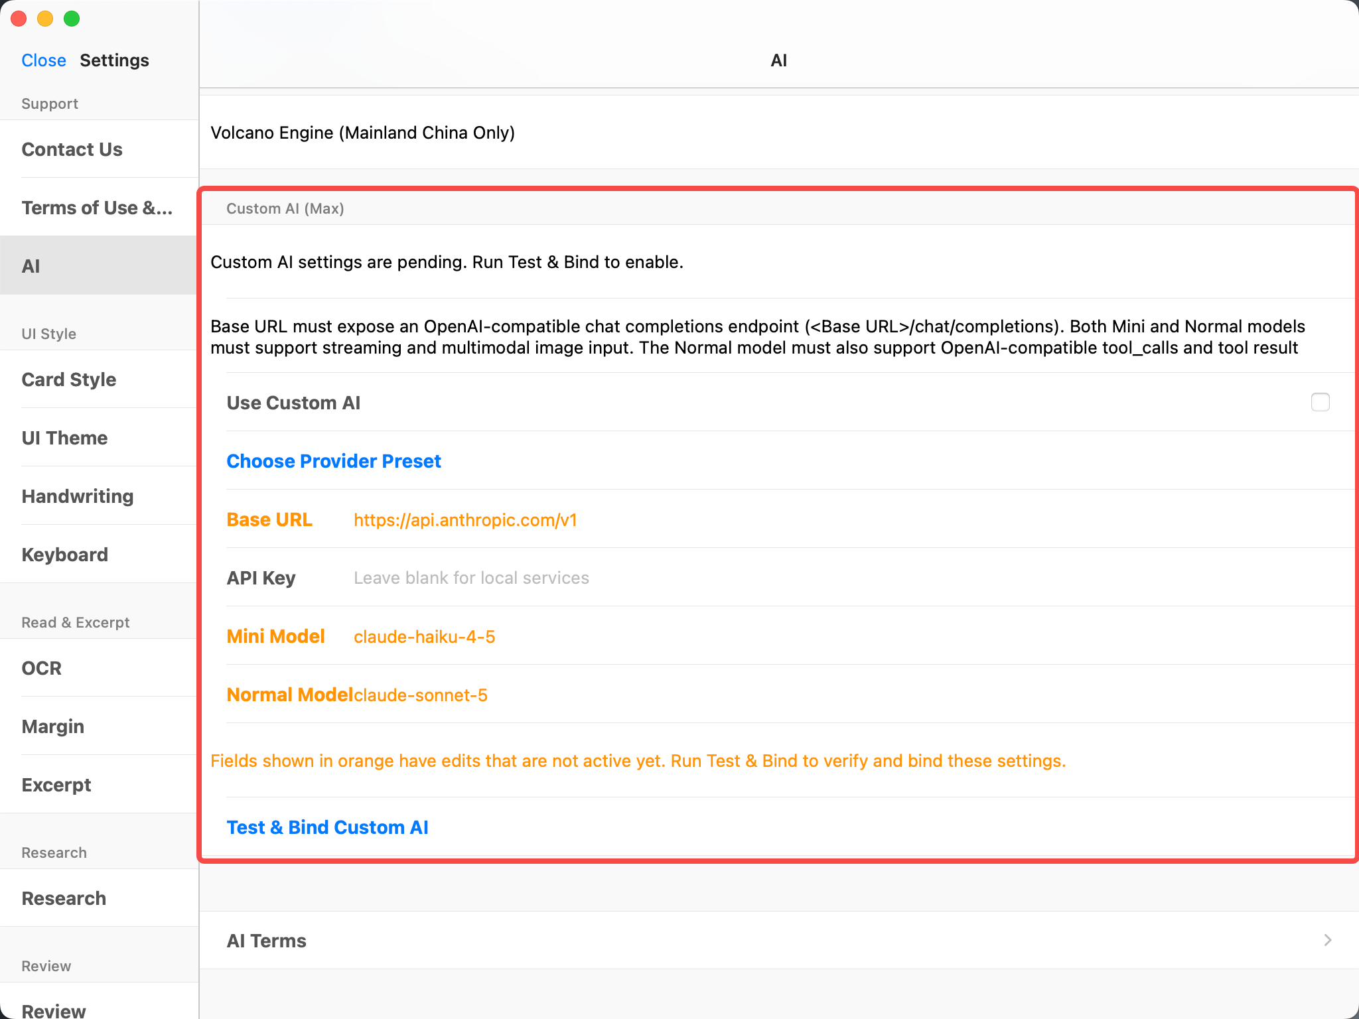Click the Use Custom AI label
Image resolution: width=1359 pixels, height=1019 pixels.
293,403
